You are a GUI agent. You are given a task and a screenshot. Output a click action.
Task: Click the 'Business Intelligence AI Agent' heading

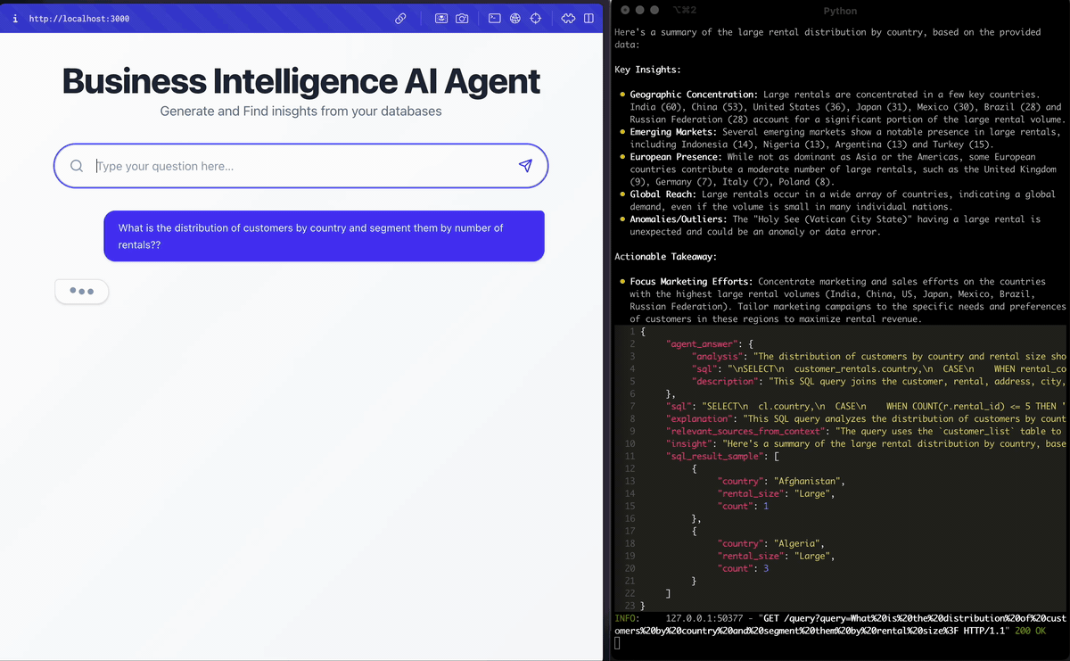300,81
